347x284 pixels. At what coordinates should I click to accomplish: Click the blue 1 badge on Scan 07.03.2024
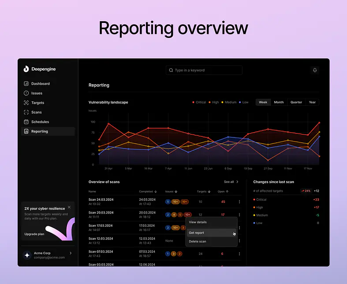click(x=168, y=254)
